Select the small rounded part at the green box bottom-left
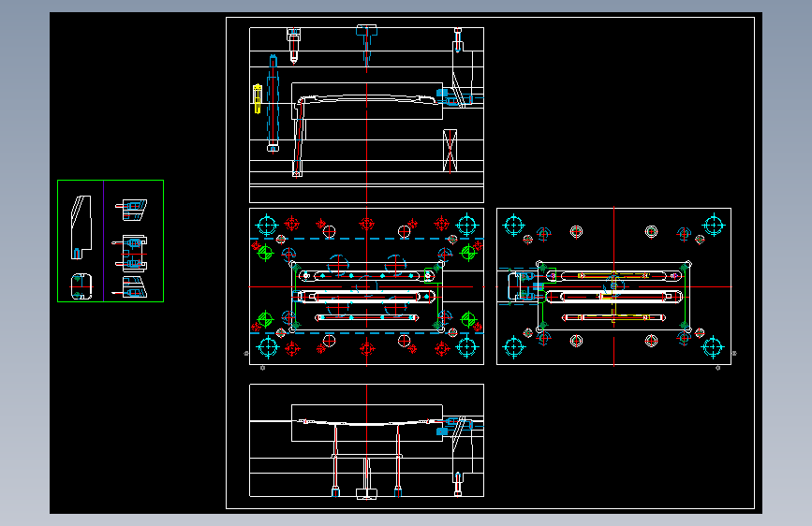The width and height of the screenshot is (812, 526). click(x=81, y=286)
